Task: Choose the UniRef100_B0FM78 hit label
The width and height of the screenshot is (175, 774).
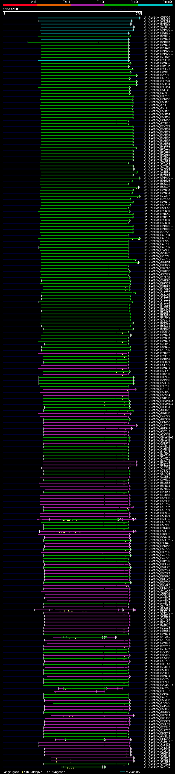Action: pyautogui.click(x=157, y=102)
